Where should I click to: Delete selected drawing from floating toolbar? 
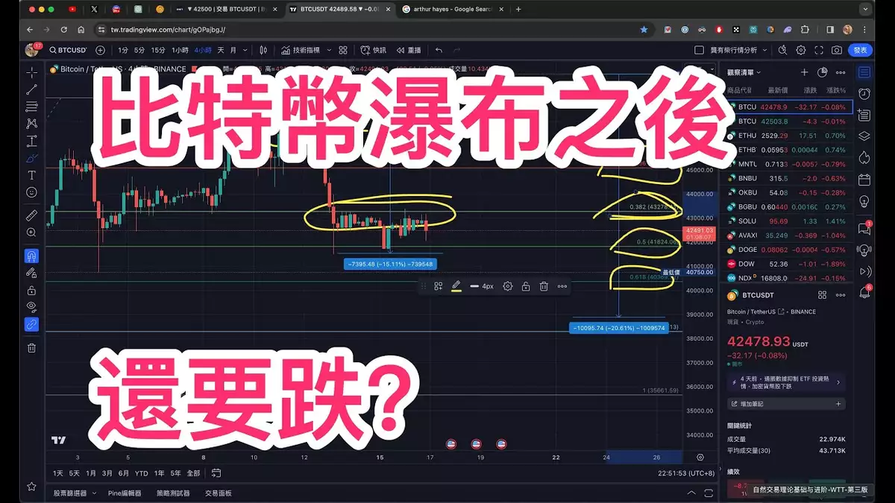(544, 286)
